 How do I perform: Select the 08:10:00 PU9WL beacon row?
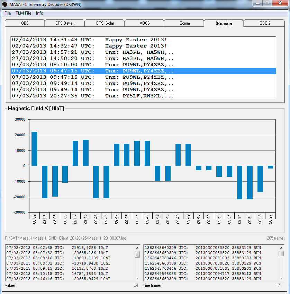pyautogui.click(x=93, y=65)
